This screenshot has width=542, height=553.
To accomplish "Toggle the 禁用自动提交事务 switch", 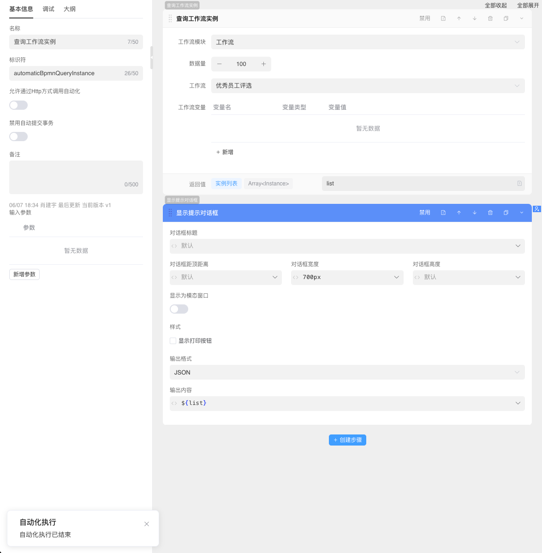I will [x=18, y=137].
